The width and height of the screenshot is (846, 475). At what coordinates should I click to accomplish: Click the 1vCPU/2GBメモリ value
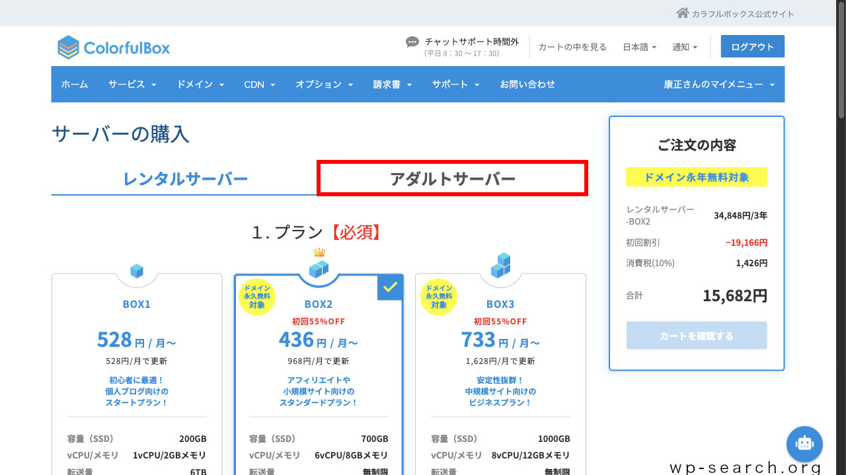[169, 455]
